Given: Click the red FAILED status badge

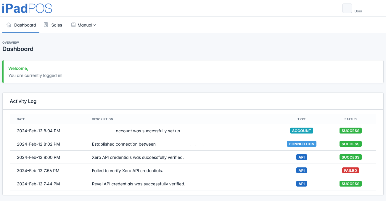Looking at the screenshot, I should click(x=350, y=171).
